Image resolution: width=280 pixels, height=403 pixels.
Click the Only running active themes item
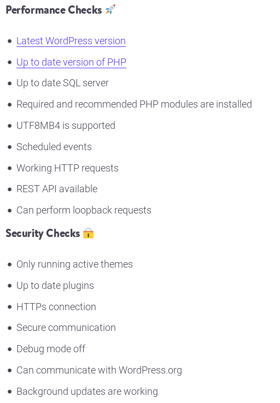click(x=74, y=264)
